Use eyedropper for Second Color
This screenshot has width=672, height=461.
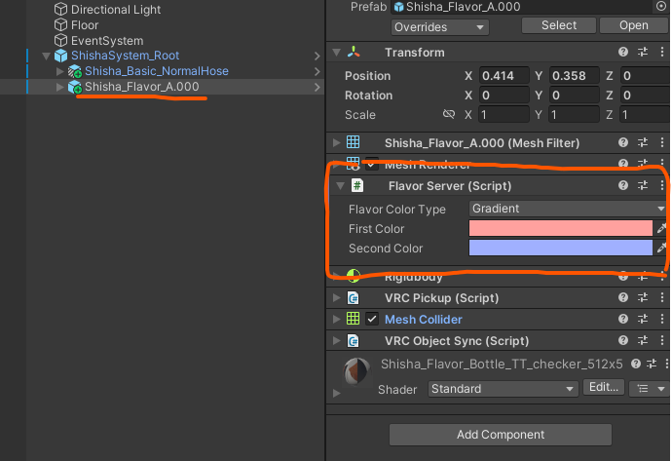point(662,248)
